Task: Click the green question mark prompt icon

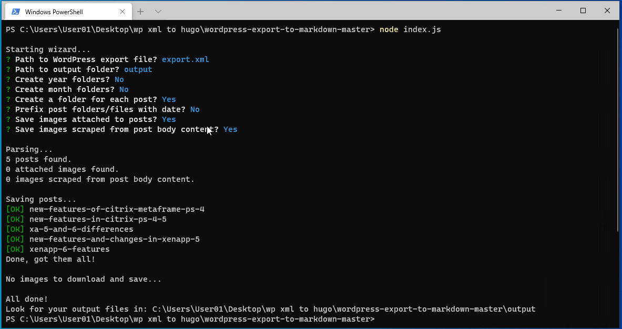Action: [x=7, y=59]
